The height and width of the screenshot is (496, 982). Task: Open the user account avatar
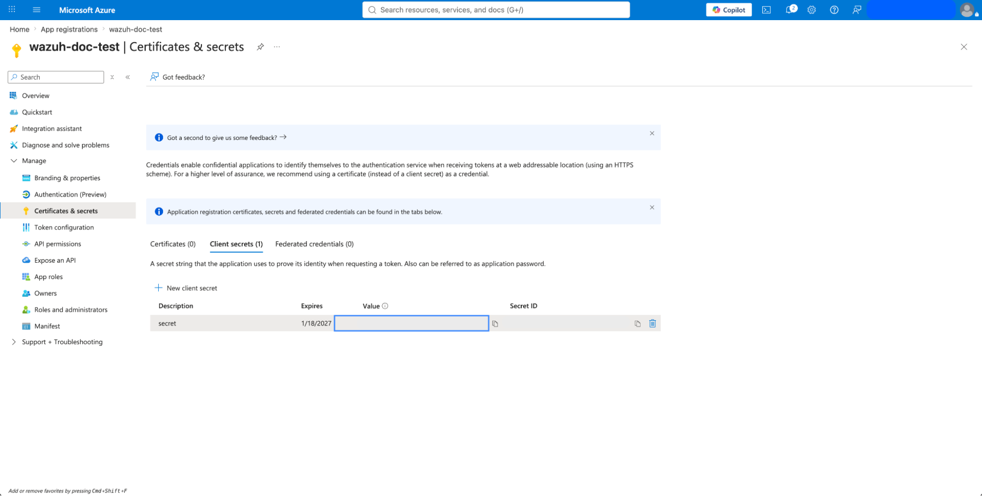967,9
